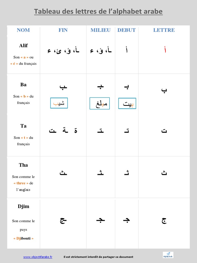The width and height of the screenshot is (197, 263).
Task: Click the DEBUT column header
Action: pos(126,30)
